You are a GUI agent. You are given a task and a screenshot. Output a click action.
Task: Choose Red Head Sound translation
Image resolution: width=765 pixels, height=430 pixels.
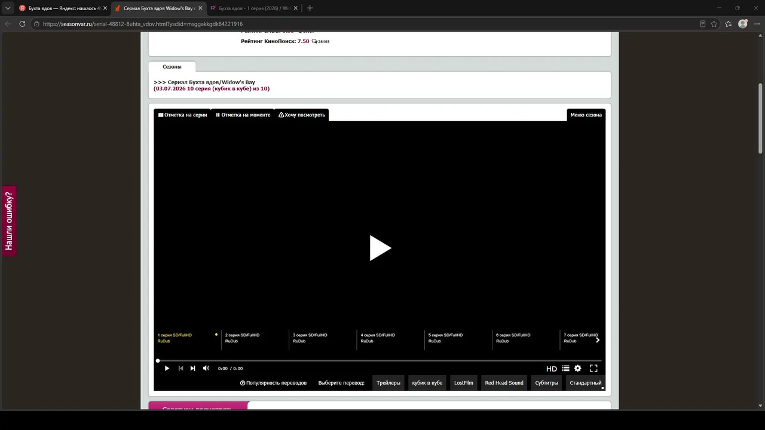coord(504,383)
